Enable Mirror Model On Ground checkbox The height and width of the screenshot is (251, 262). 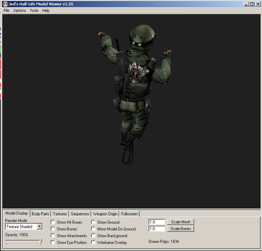[93, 229]
